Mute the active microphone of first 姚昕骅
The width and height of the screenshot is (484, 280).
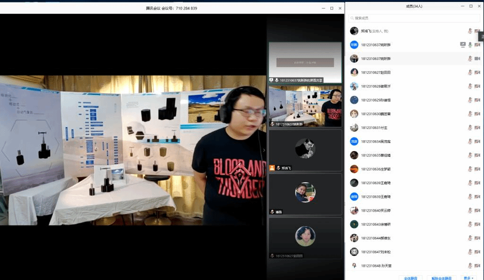click(x=470, y=45)
